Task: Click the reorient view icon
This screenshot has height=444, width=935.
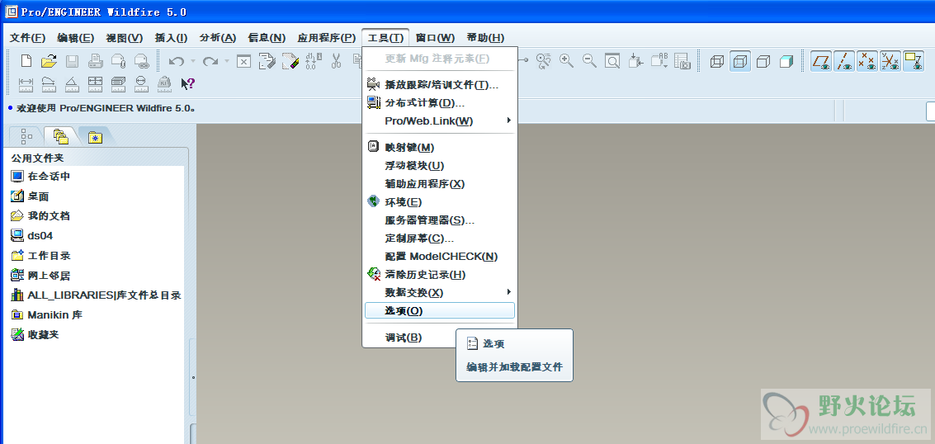Action: click(635, 61)
